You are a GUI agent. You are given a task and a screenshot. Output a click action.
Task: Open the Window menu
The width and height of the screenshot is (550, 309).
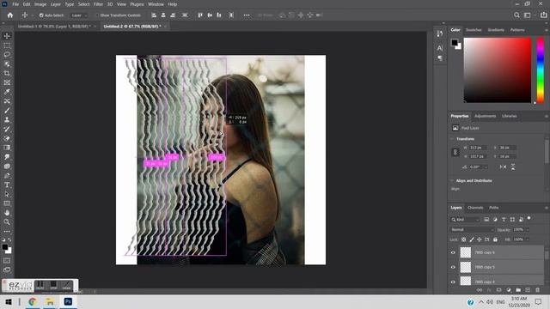pos(156,4)
